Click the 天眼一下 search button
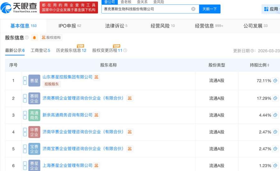The height and width of the screenshot is (171, 280). click(x=210, y=9)
